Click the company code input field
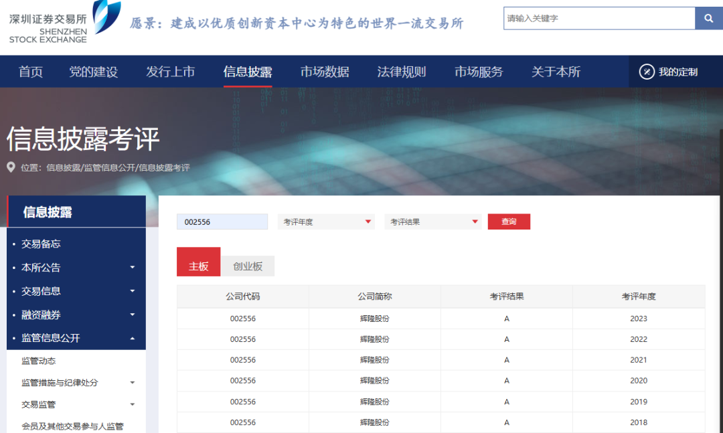 tap(222, 222)
